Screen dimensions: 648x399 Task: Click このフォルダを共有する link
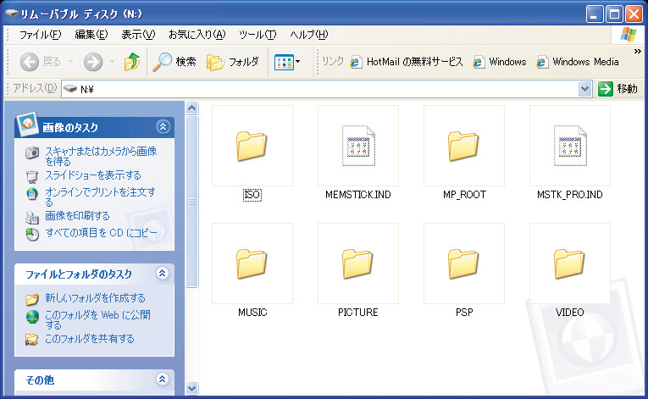tap(90, 339)
